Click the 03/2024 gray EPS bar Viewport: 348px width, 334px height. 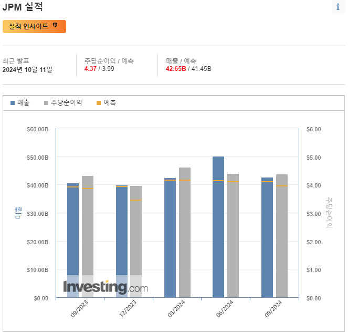(x=185, y=233)
